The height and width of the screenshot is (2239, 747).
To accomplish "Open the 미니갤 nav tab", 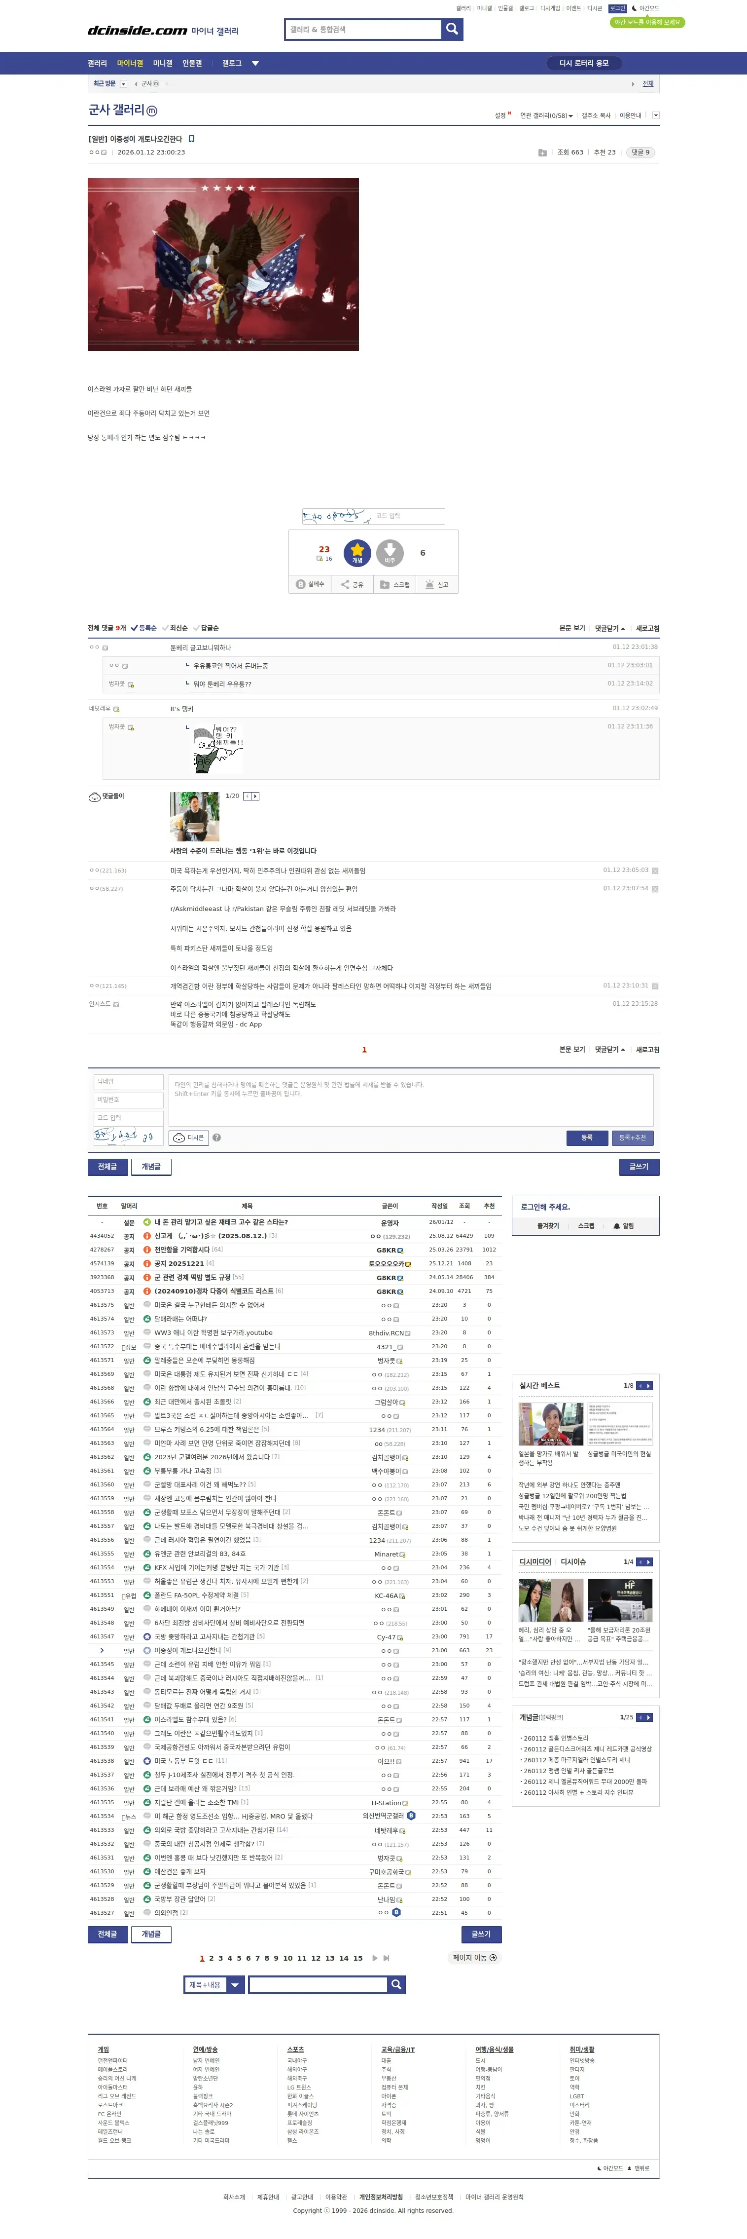I will coord(162,64).
